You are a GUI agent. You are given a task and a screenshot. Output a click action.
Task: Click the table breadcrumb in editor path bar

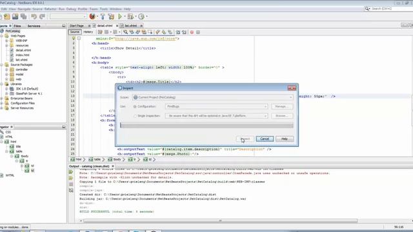(x=95, y=159)
